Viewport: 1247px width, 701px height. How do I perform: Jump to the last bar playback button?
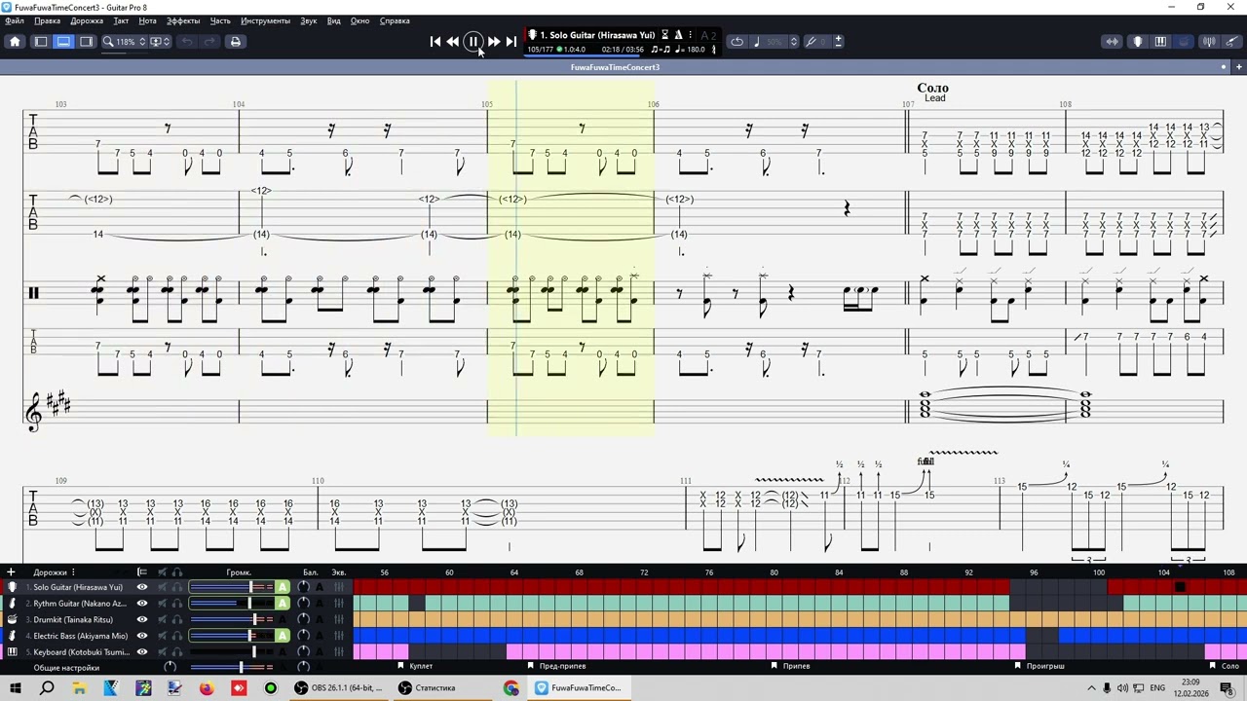point(510,41)
